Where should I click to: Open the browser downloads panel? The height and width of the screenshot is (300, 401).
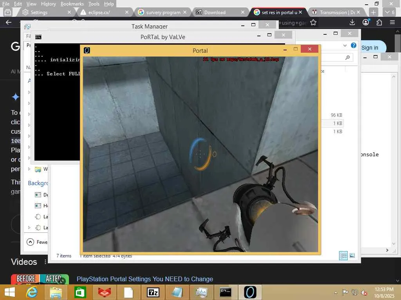[352, 22]
